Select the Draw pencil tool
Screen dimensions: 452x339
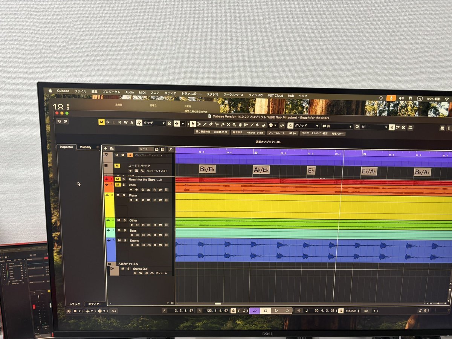click(x=205, y=124)
